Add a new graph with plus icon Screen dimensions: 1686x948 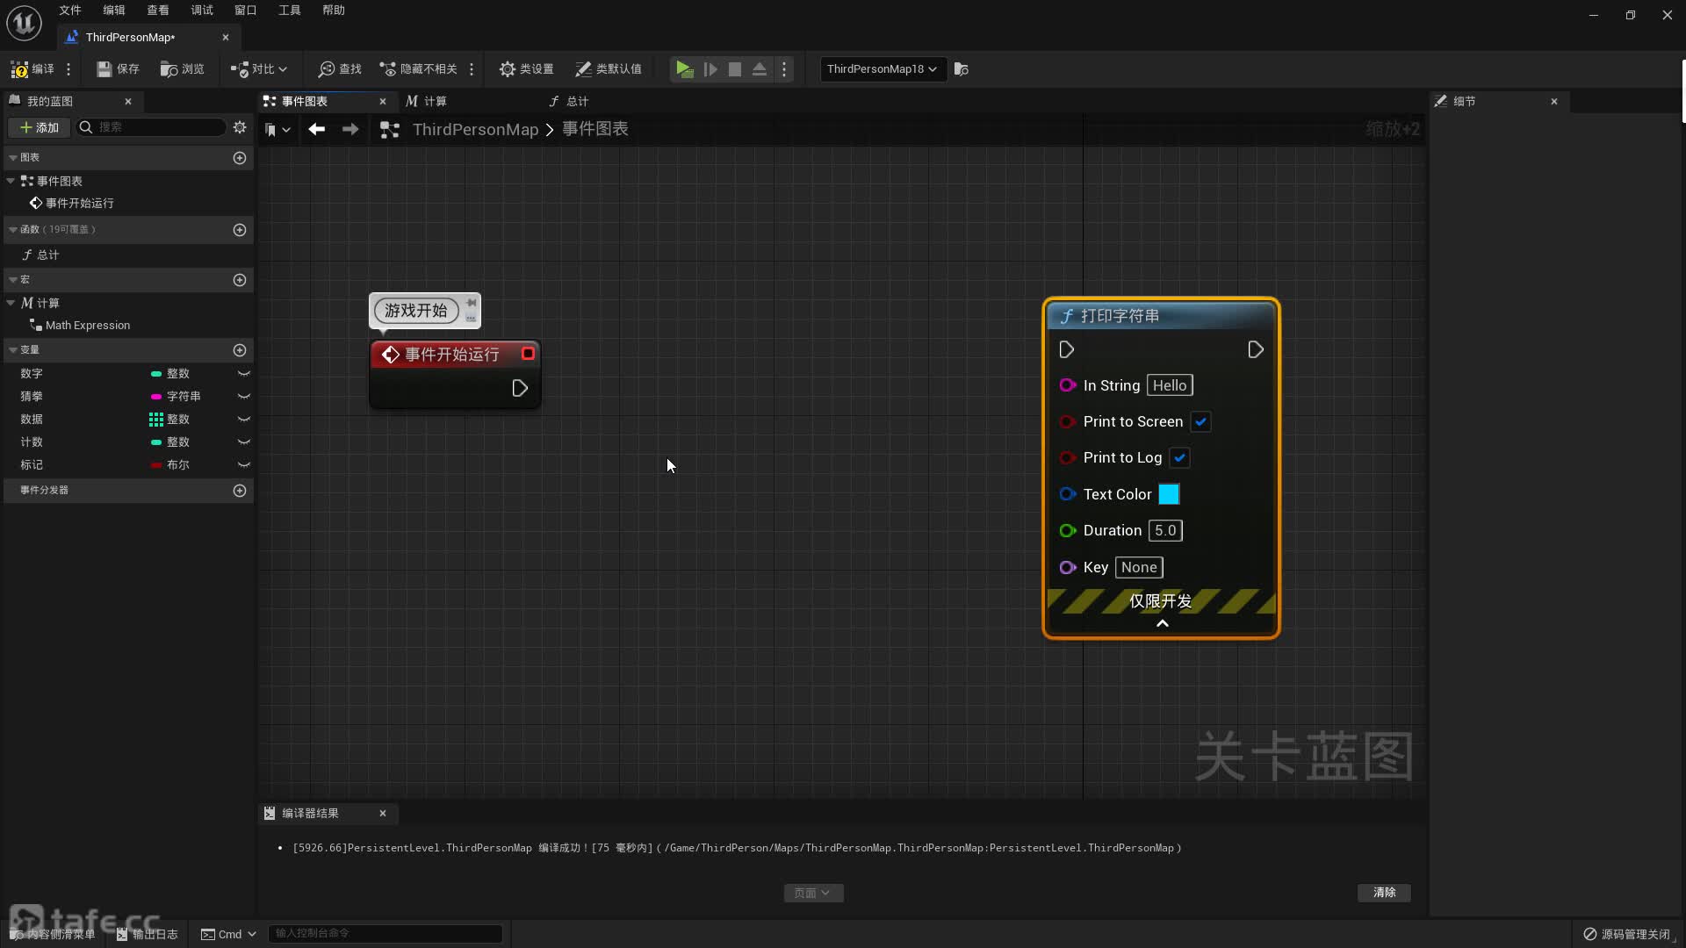click(240, 158)
